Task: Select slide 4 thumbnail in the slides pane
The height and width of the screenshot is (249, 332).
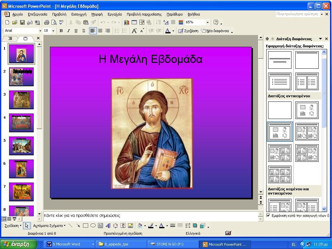Action: (21, 123)
